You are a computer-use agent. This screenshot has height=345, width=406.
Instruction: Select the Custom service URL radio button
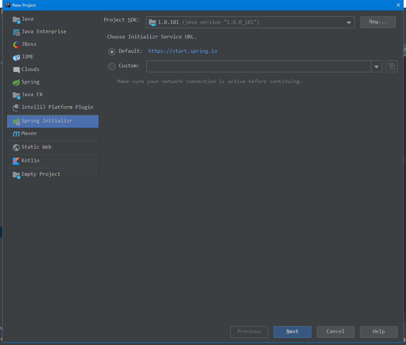(112, 66)
